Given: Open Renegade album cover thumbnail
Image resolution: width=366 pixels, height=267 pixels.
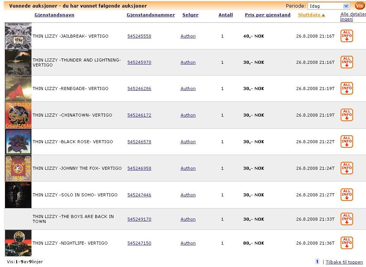Looking at the screenshot, I should (x=18, y=88).
